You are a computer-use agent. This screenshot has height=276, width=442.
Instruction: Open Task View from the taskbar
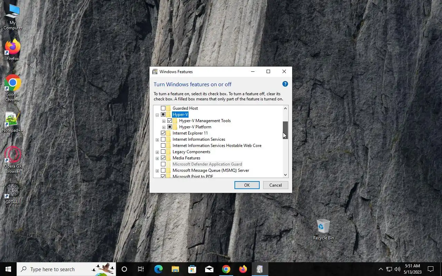pyautogui.click(x=141, y=269)
